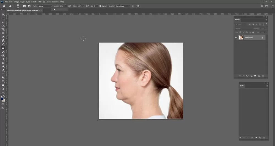Screen dimensions: 275x146
Task: Select the Dodge tool
Action: [x=3, y=66]
